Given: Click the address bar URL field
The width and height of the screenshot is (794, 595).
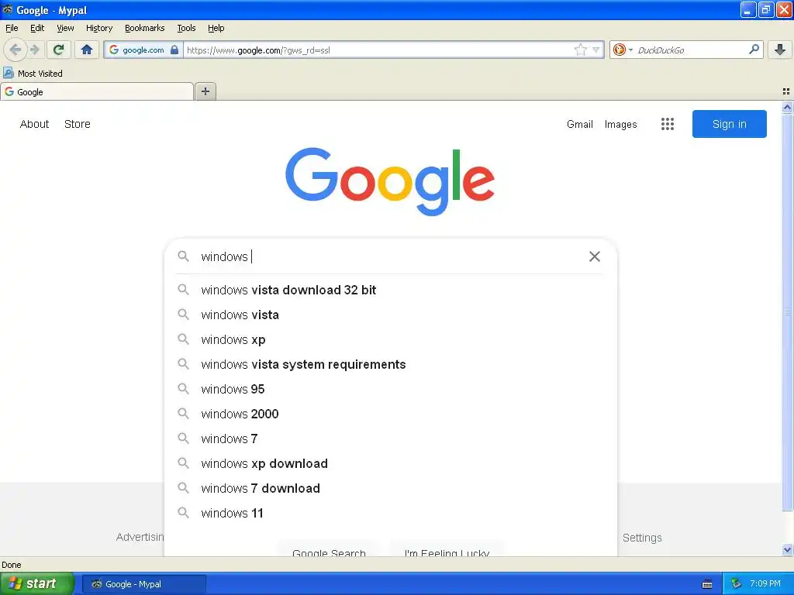Looking at the screenshot, I should coord(378,50).
